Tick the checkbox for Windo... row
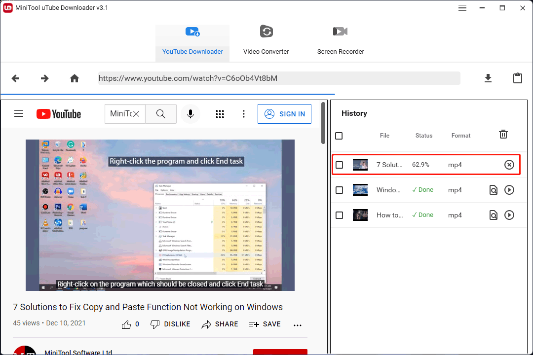The image size is (533, 355). [339, 190]
